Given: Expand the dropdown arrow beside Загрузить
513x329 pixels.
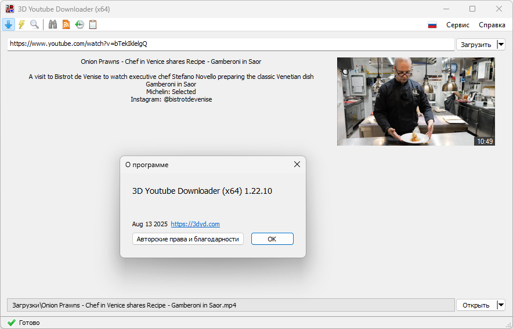Looking at the screenshot, I should 501,45.
